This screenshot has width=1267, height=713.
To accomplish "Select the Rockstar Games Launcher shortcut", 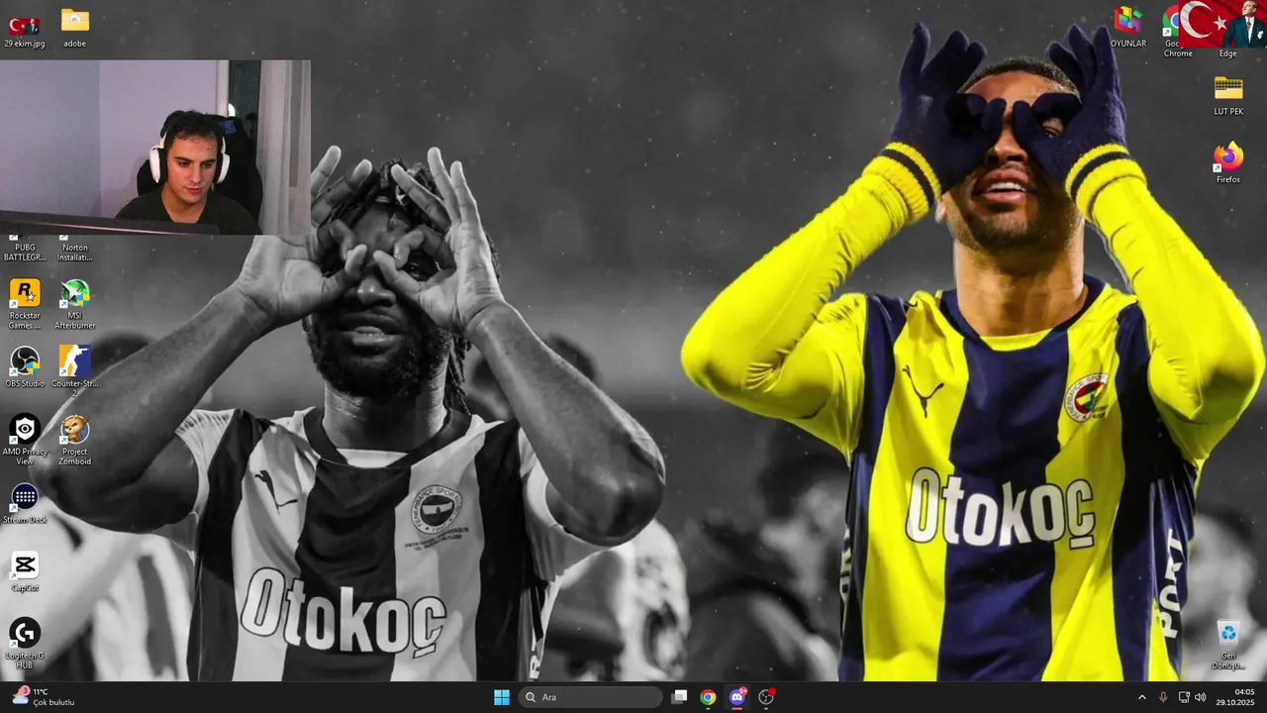I will pyautogui.click(x=25, y=303).
